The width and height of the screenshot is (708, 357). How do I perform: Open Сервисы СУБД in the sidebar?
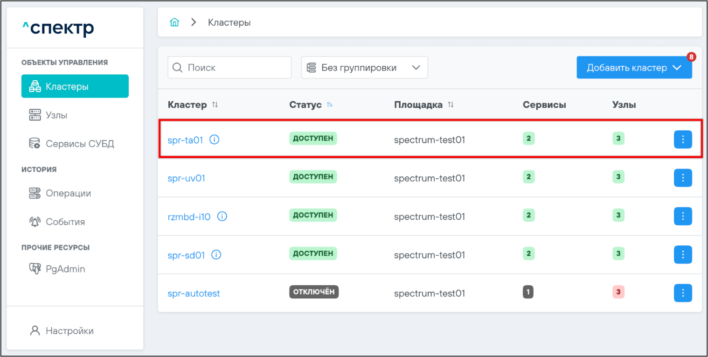79,144
